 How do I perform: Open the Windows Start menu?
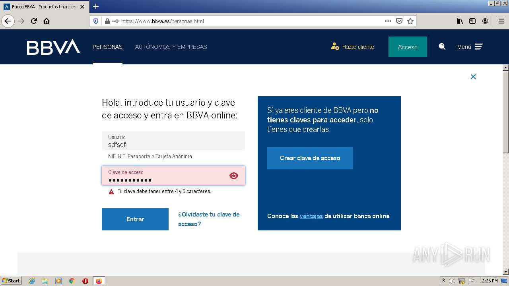coord(11,281)
